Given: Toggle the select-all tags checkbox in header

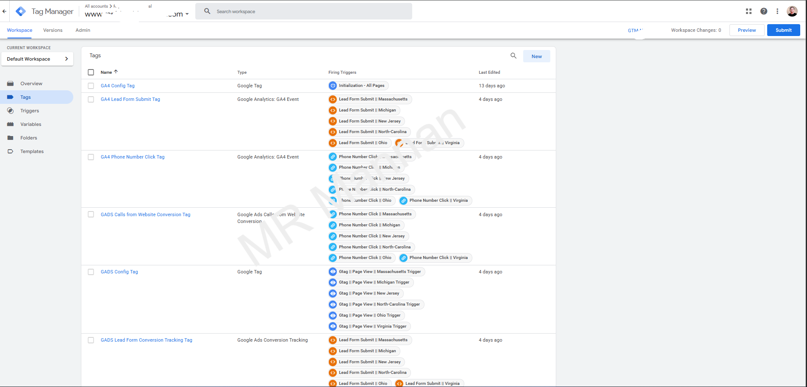Looking at the screenshot, I should tap(91, 72).
